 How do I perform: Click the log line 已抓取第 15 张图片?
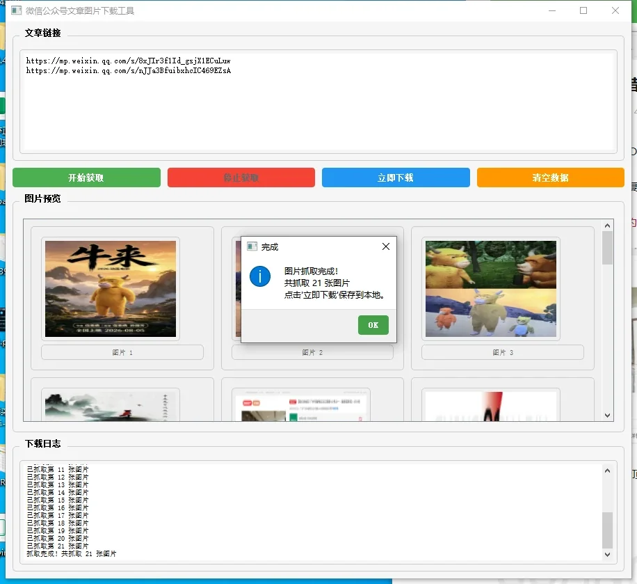58,500
